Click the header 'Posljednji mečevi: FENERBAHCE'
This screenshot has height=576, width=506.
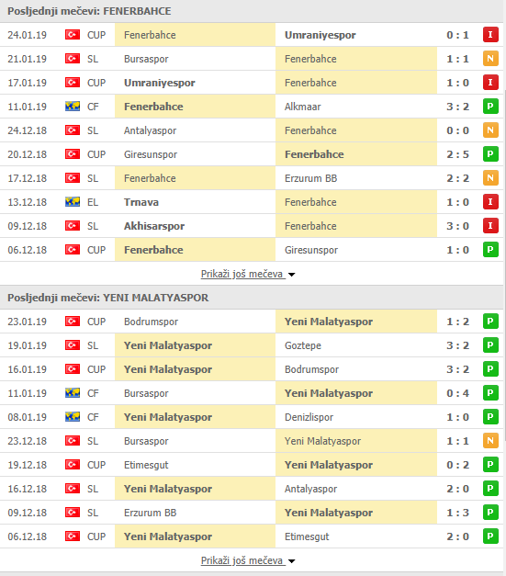89,11
